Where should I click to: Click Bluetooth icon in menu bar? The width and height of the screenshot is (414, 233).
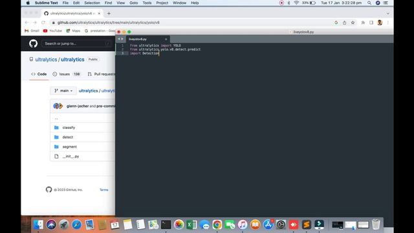tap(289, 3)
